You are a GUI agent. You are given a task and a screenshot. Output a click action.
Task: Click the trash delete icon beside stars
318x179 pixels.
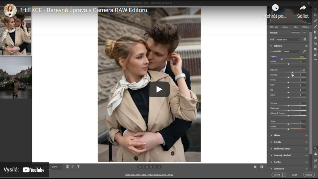click(x=159, y=167)
